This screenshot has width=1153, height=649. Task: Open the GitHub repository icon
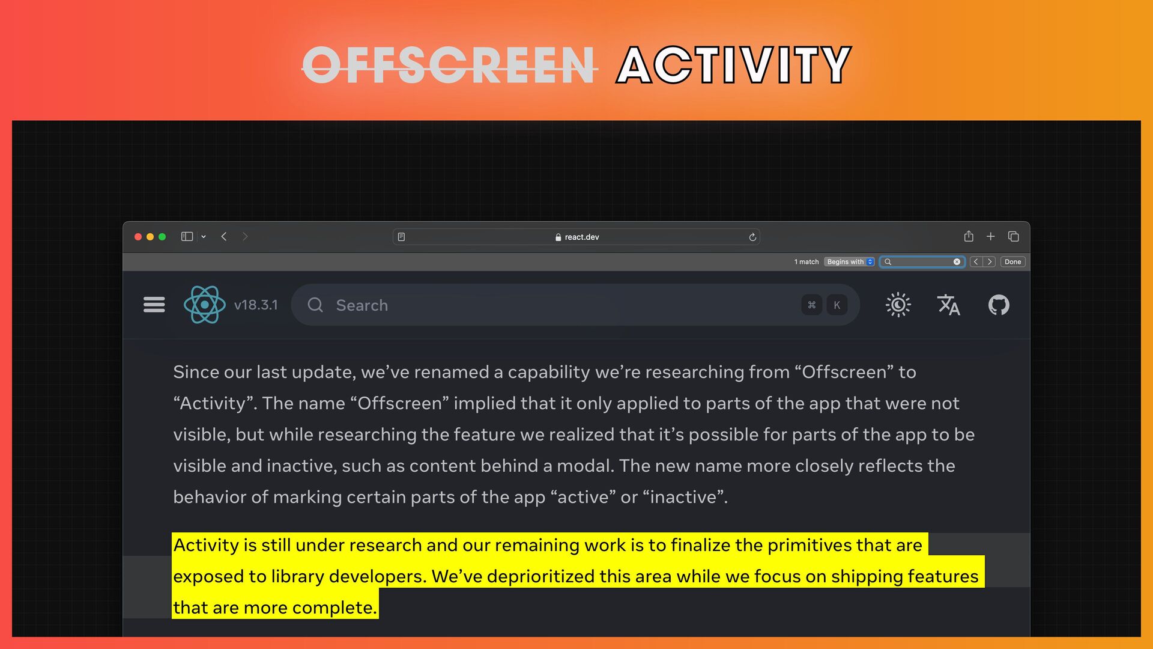click(x=999, y=305)
